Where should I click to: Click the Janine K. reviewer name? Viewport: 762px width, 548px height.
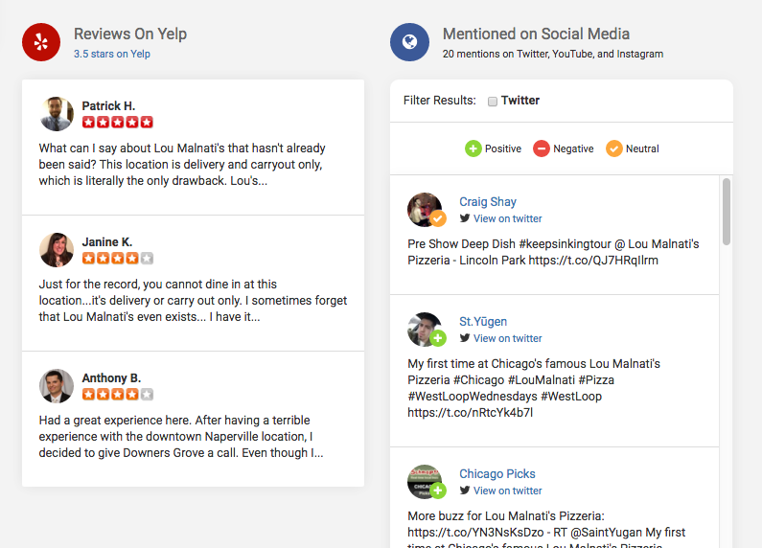click(107, 242)
